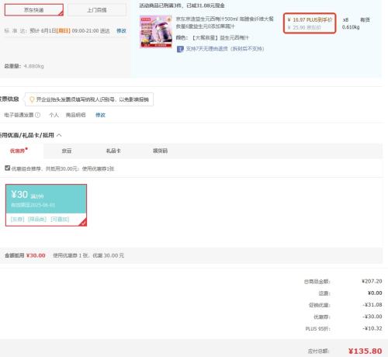388x357 pixels.
Task: Switch to the 京豆 tab
Action: point(67,151)
